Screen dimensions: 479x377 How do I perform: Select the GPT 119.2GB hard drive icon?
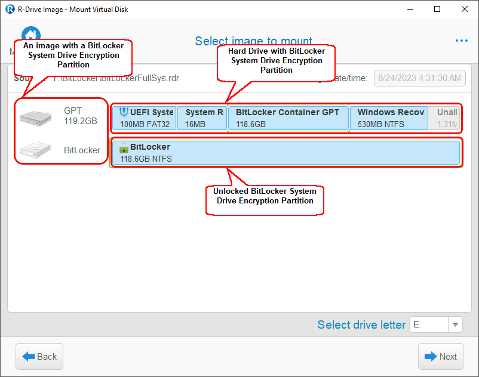[35, 118]
